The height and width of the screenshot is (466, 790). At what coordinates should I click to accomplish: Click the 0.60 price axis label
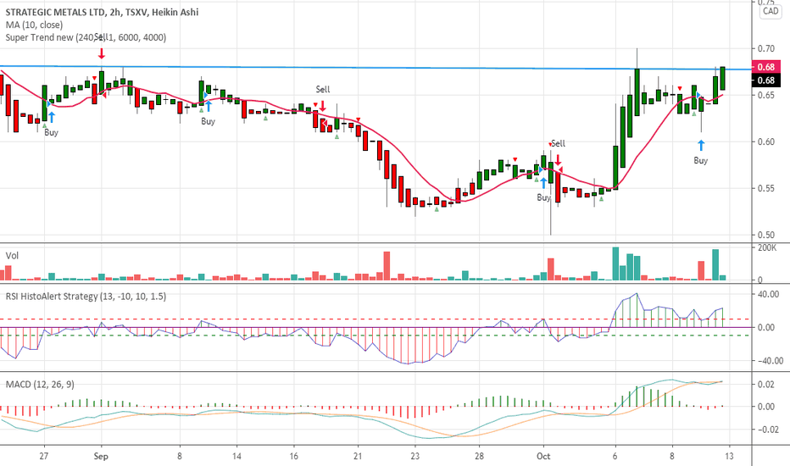click(x=765, y=141)
